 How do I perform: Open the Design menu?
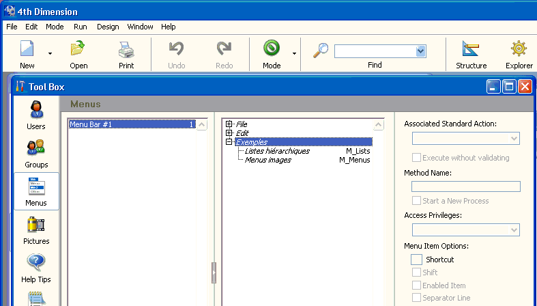point(108,27)
